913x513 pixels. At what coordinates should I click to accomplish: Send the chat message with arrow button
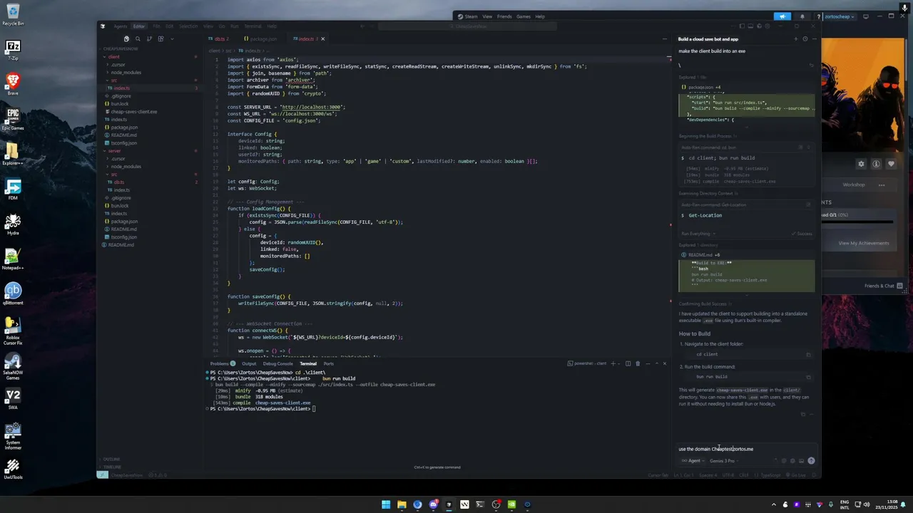811,460
